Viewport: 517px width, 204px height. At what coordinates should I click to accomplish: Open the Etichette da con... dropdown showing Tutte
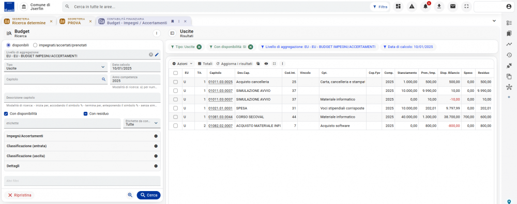[x=142, y=123]
